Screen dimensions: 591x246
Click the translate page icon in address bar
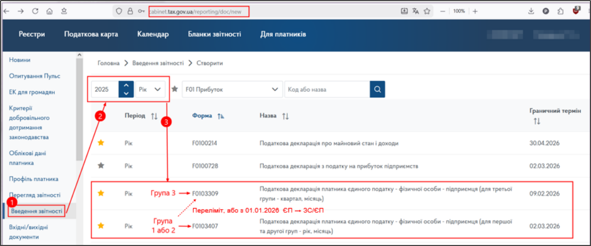(415, 11)
